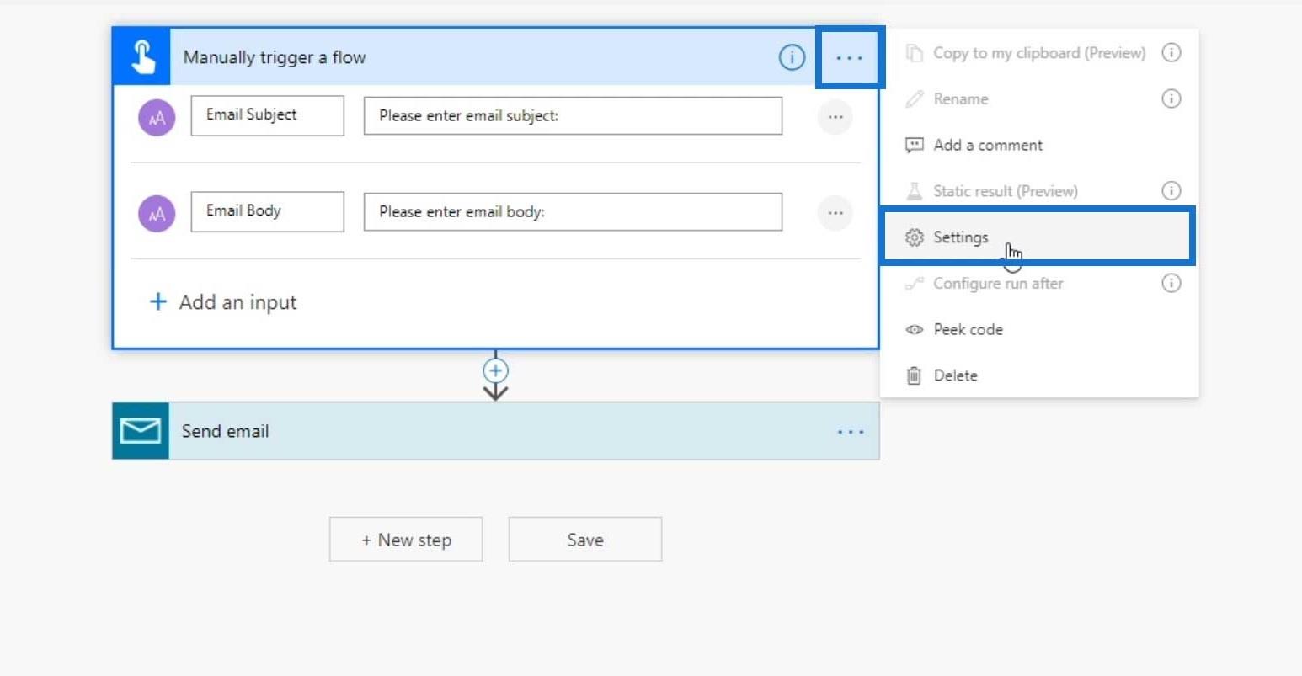The height and width of the screenshot is (676, 1302).
Task: Click the trash can icon beside Delete
Action: (914, 375)
